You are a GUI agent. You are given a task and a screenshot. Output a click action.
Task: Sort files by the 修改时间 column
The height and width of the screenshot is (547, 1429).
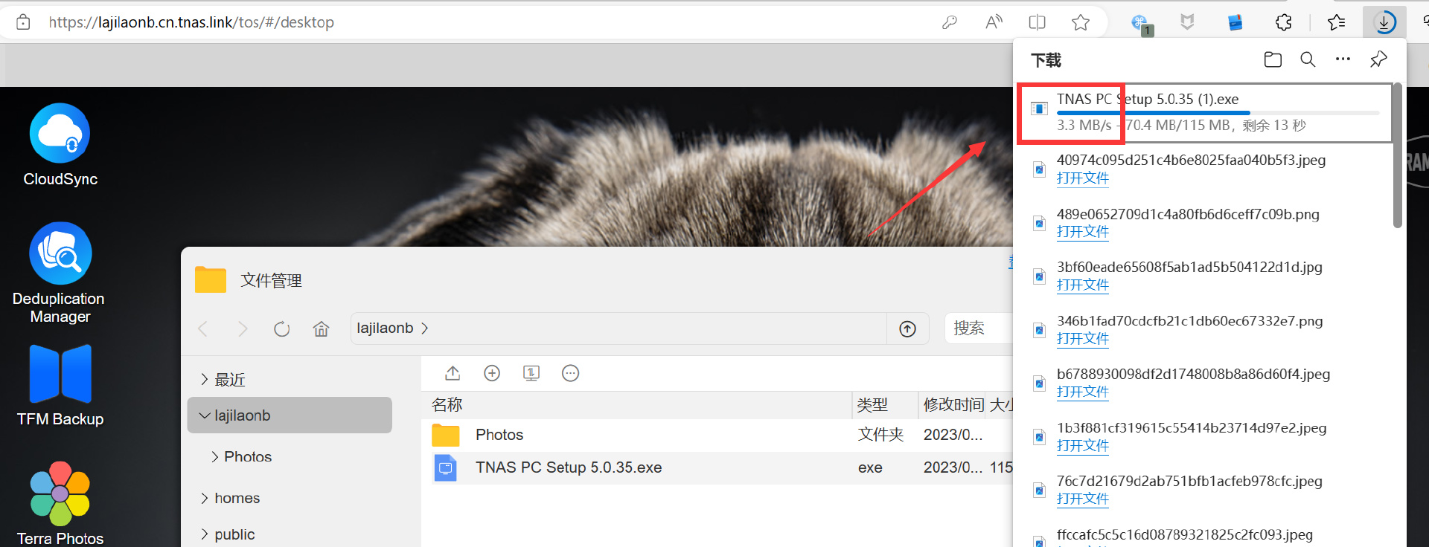(x=952, y=405)
